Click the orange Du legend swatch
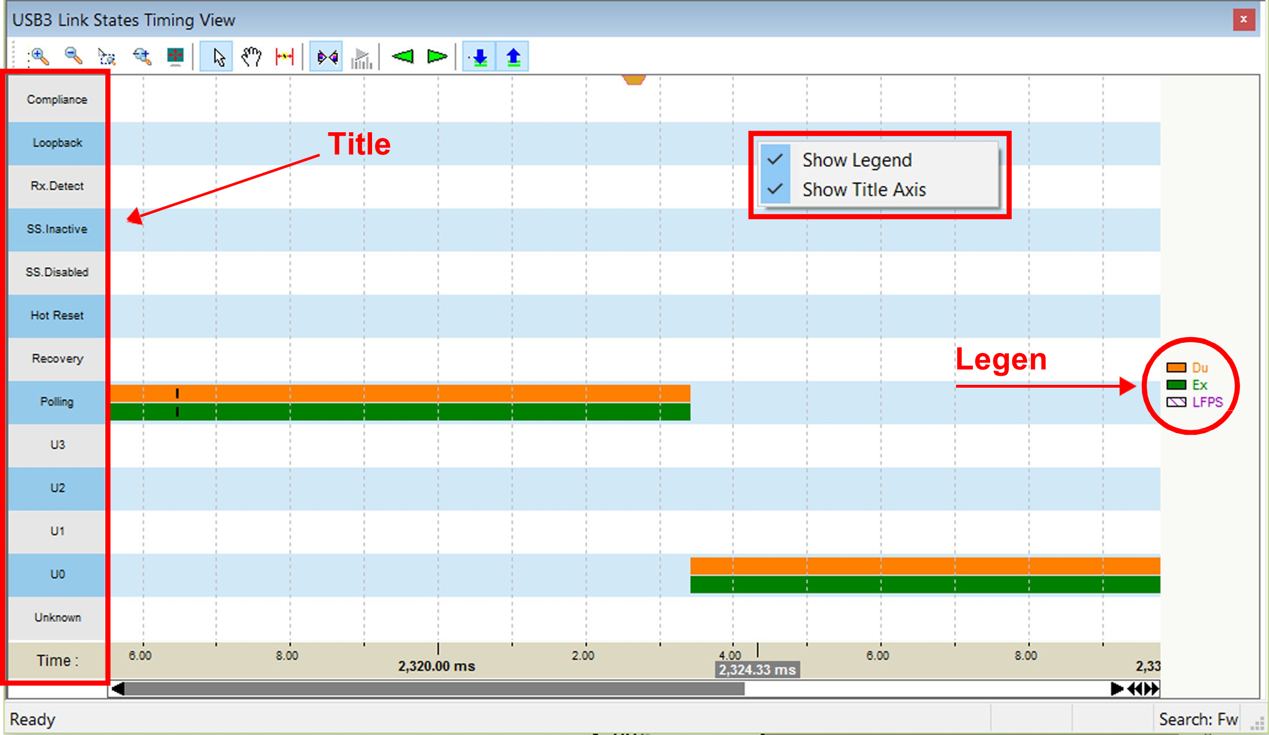This screenshot has width=1269, height=735. tap(1176, 368)
